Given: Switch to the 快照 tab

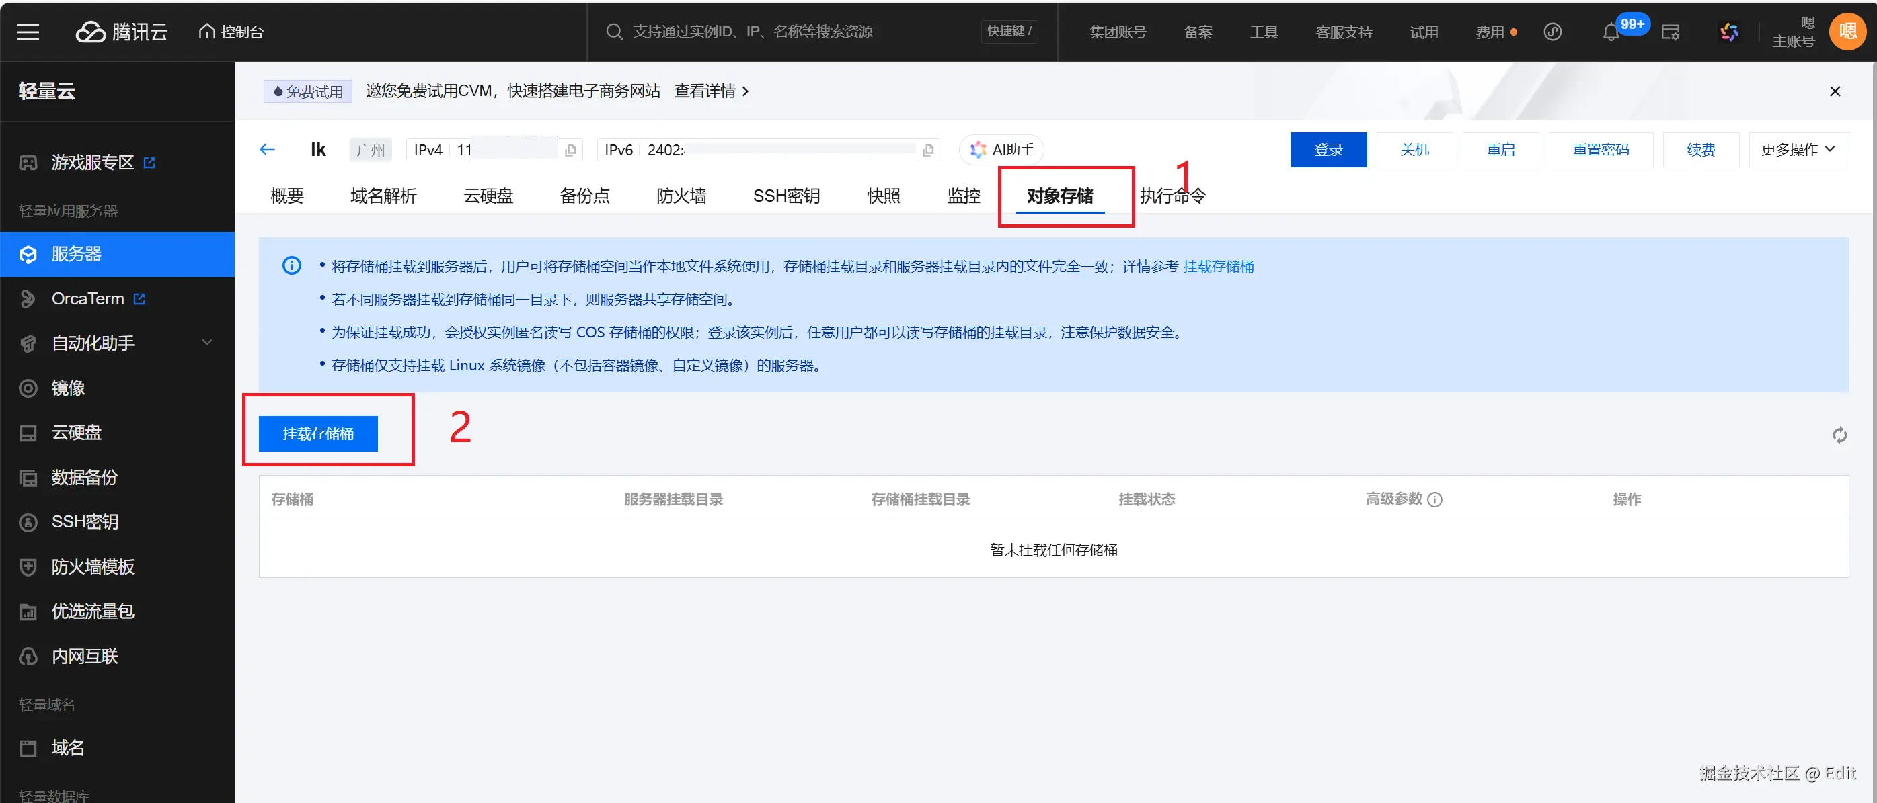Looking at the screenshot, I should tap(884, 195).
